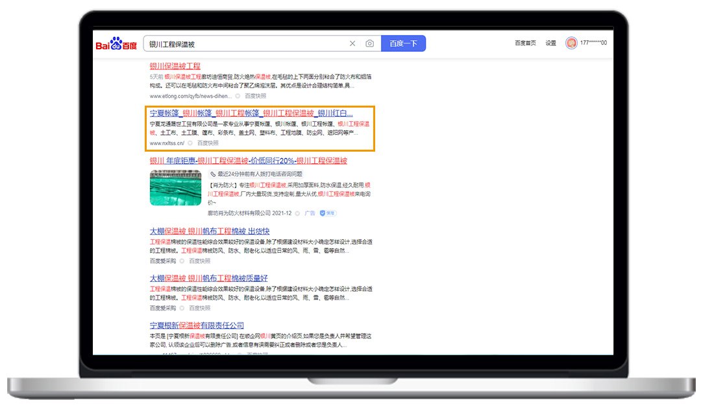Open the account name 177******00
This screenshot has width=701, height=407.
click(x=594, y=43)
